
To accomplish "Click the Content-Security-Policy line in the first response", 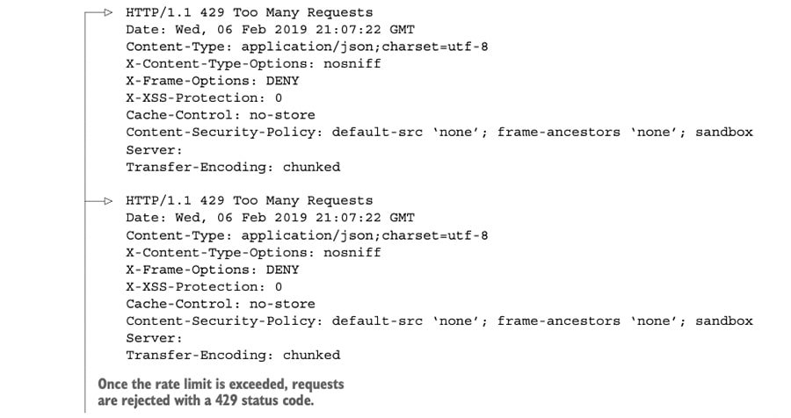I will 439,133.
